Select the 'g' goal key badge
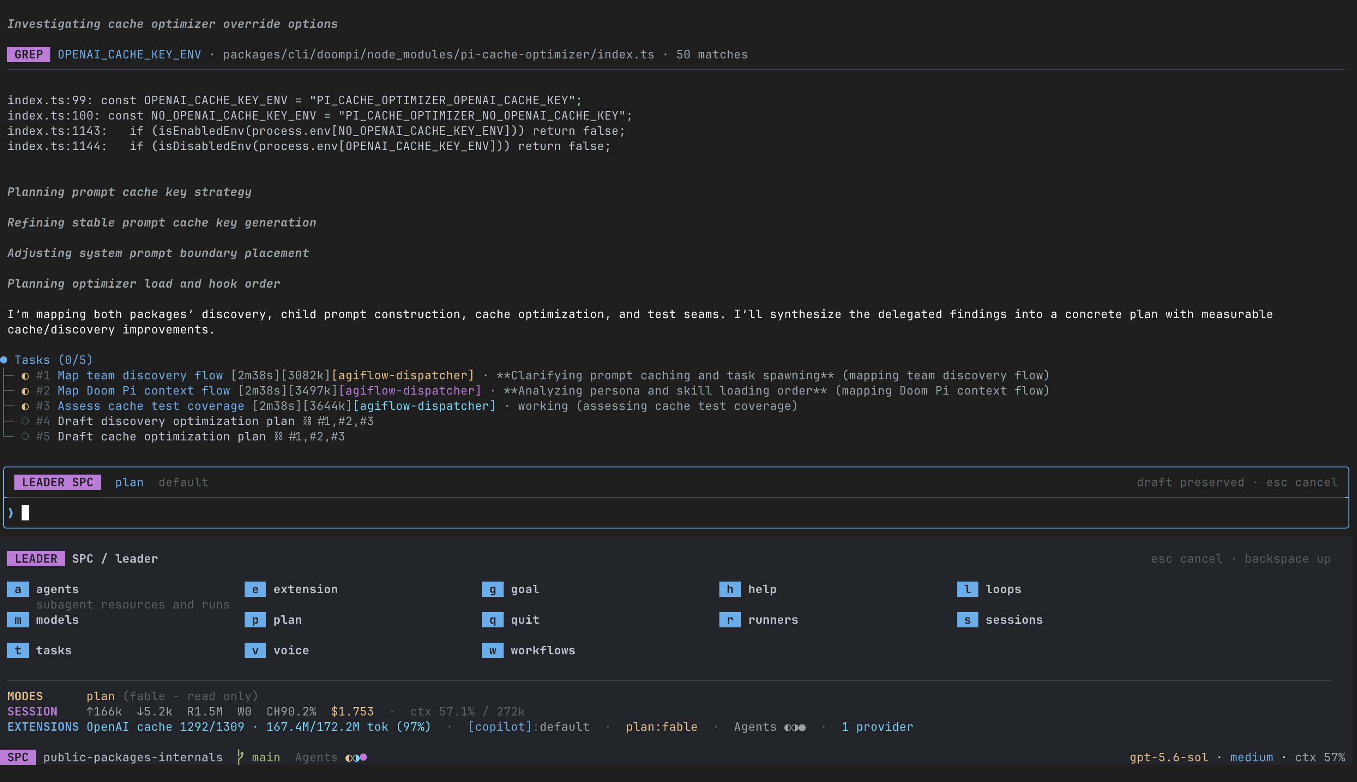 493,589
